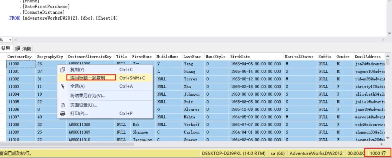The width and height of the screenshot is (392, 158).
Task: Click AdventureWorksDW2012 database in status bar
Action: pos(316,153)
